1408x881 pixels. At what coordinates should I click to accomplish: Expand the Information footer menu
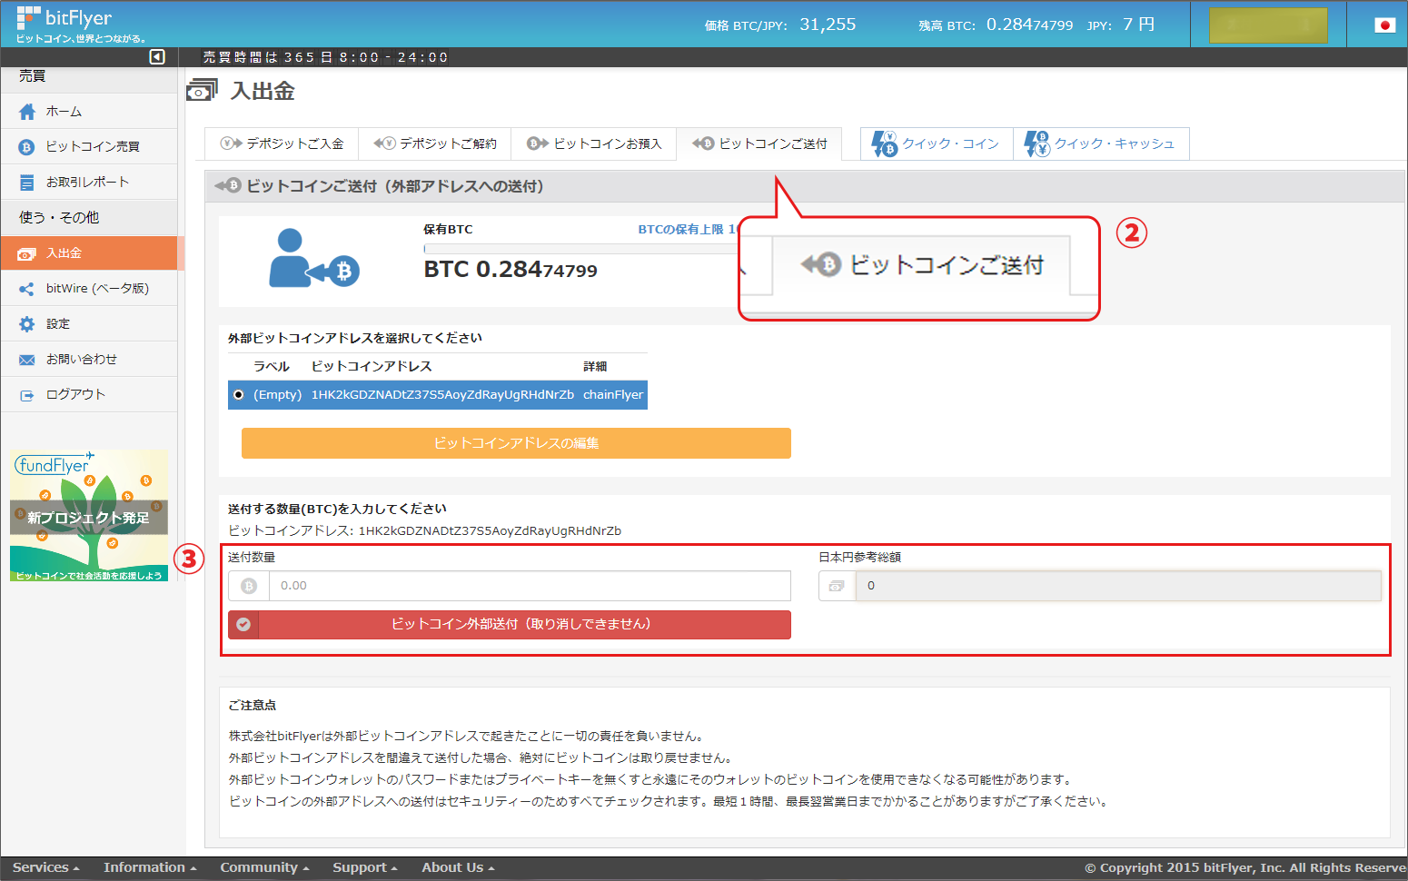150,868
